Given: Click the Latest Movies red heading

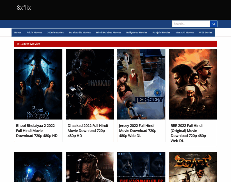Looking at the screenshot, I should point(115,44).
